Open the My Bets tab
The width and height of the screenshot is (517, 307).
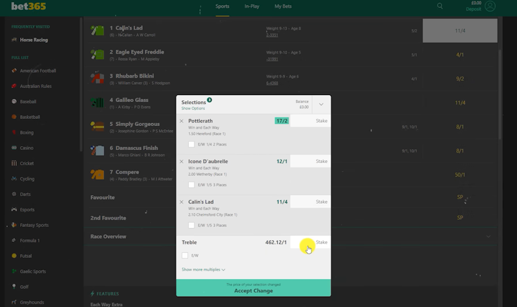tap(283, 6)
